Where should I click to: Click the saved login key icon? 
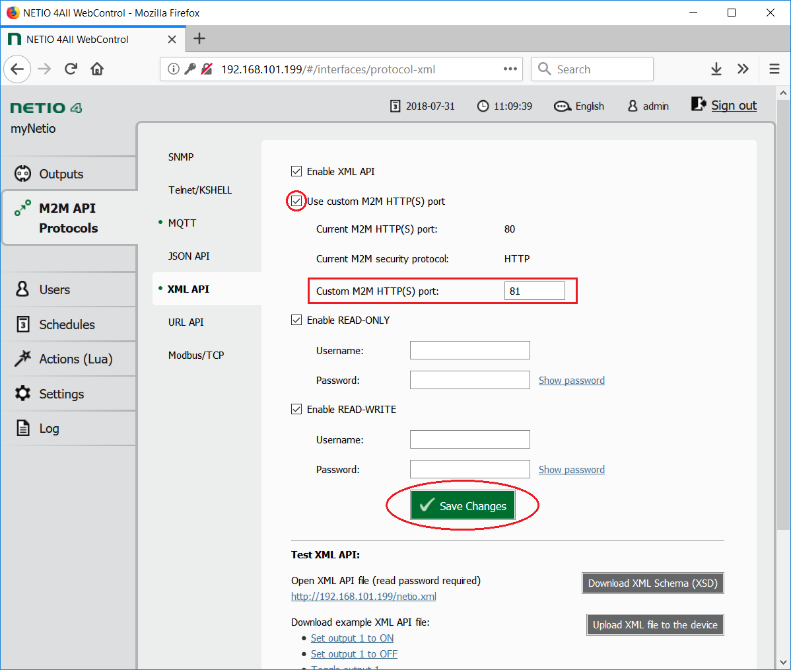pyautogui.click(x=190, y=69)
